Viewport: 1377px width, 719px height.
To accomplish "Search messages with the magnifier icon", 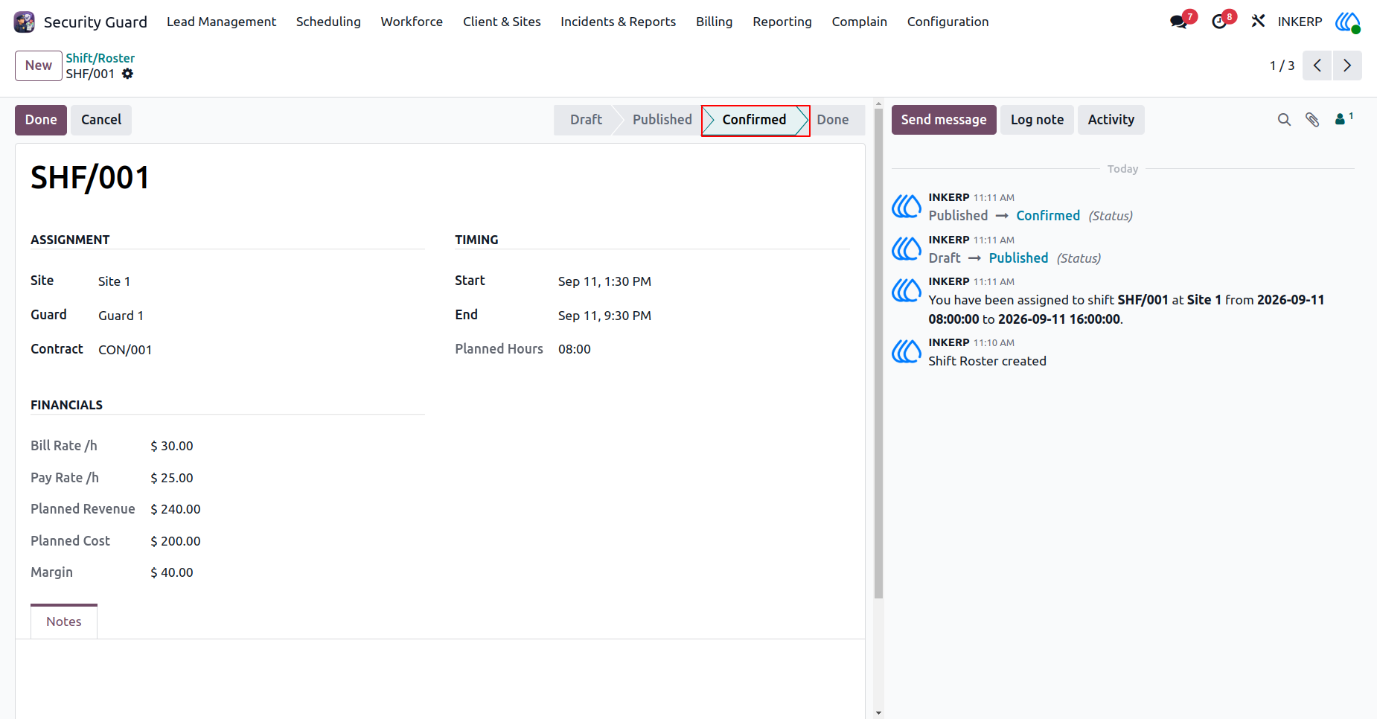I will click(x=1284, y=120).
